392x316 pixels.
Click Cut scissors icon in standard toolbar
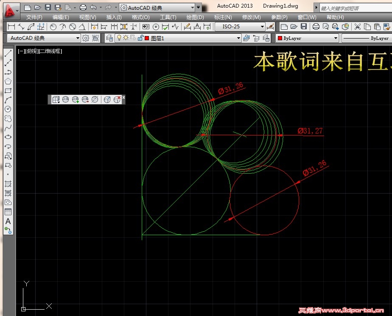pos(358,26)
